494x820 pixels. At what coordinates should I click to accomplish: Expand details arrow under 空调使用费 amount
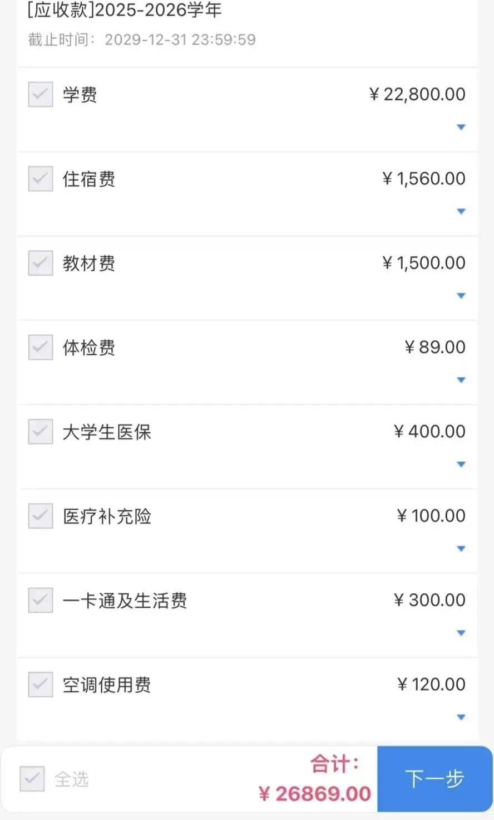(x=461, y=717)
